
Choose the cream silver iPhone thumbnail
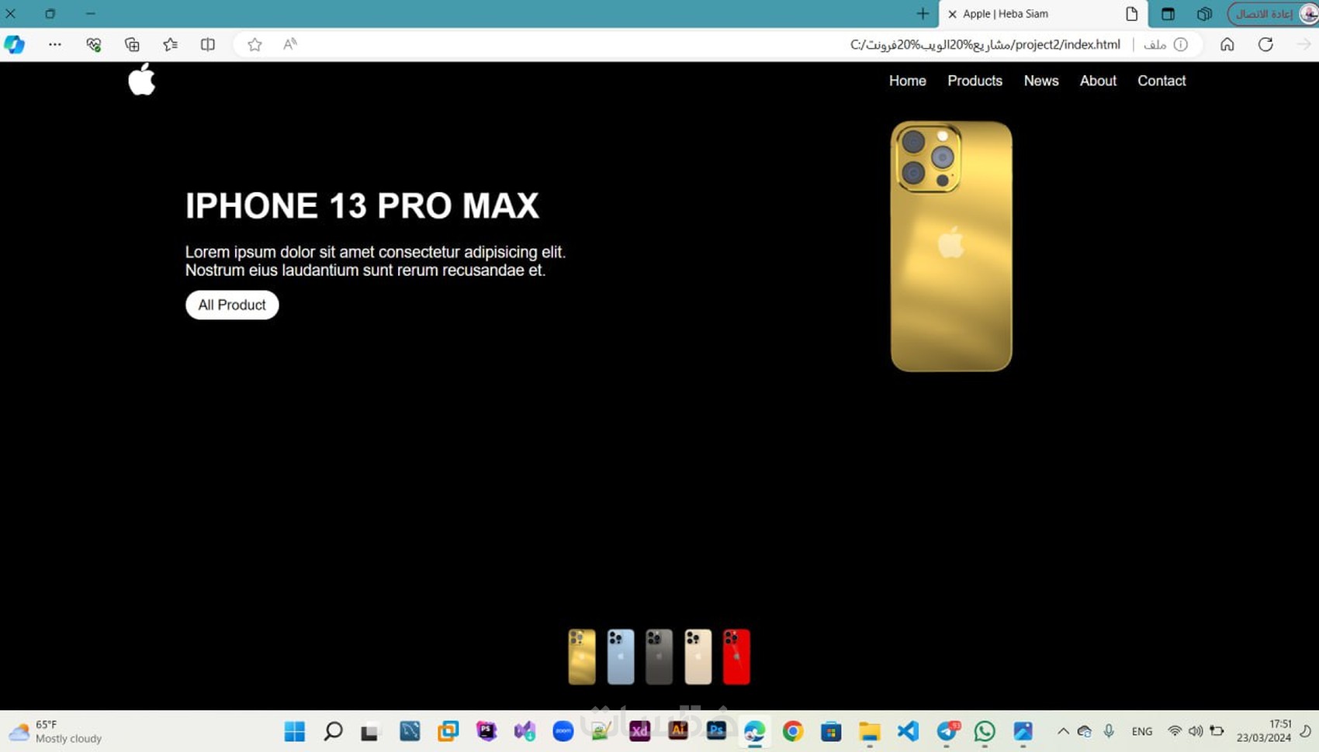[698, 657]
